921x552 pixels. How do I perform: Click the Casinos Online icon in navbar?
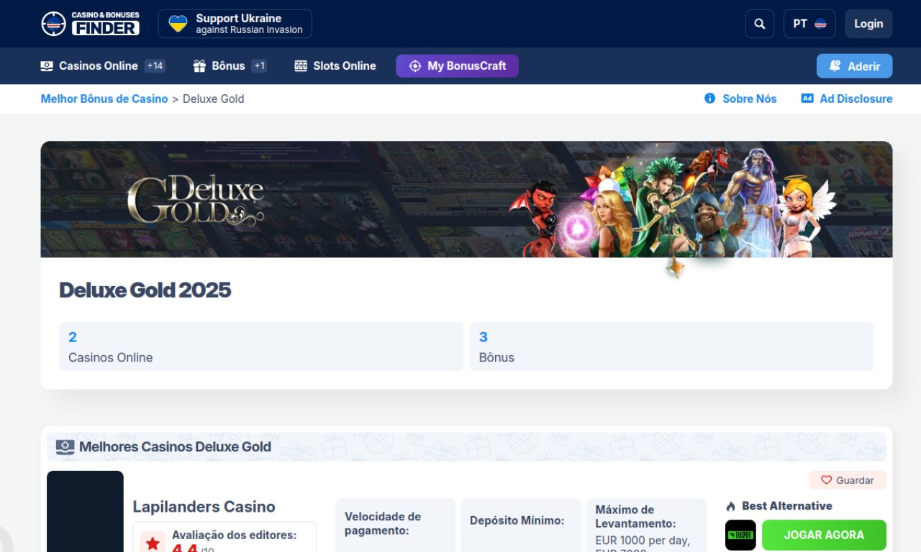[47, 66]
